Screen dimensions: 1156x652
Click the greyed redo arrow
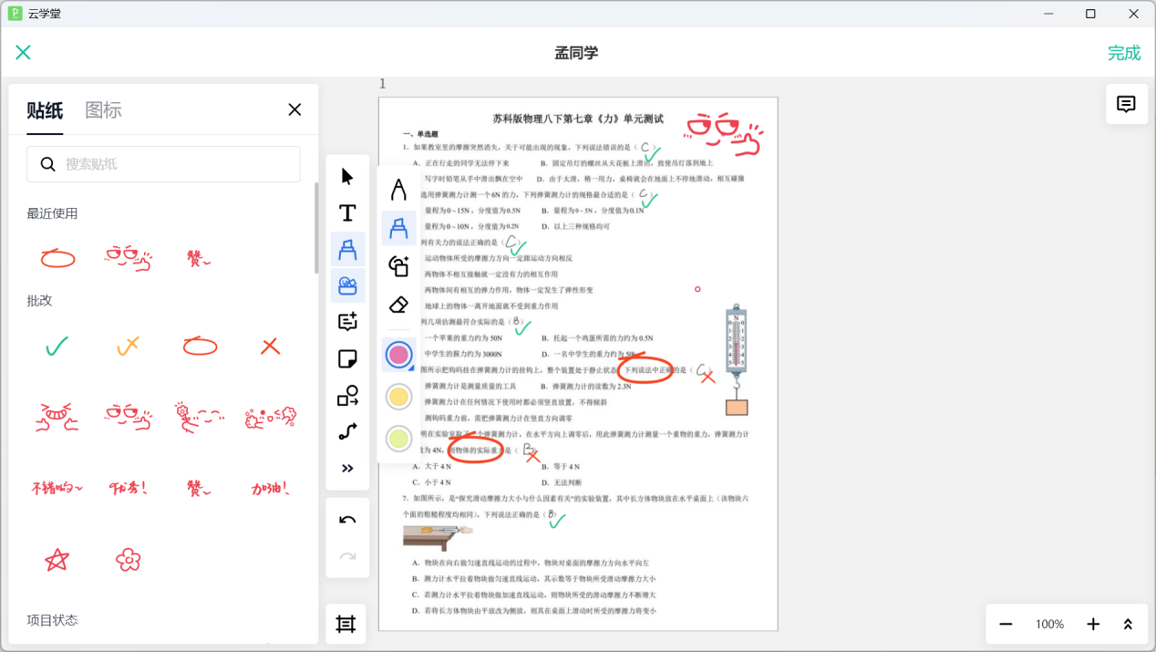pos(347,556)
